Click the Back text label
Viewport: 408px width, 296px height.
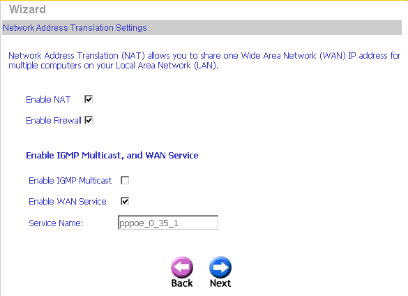182,283
